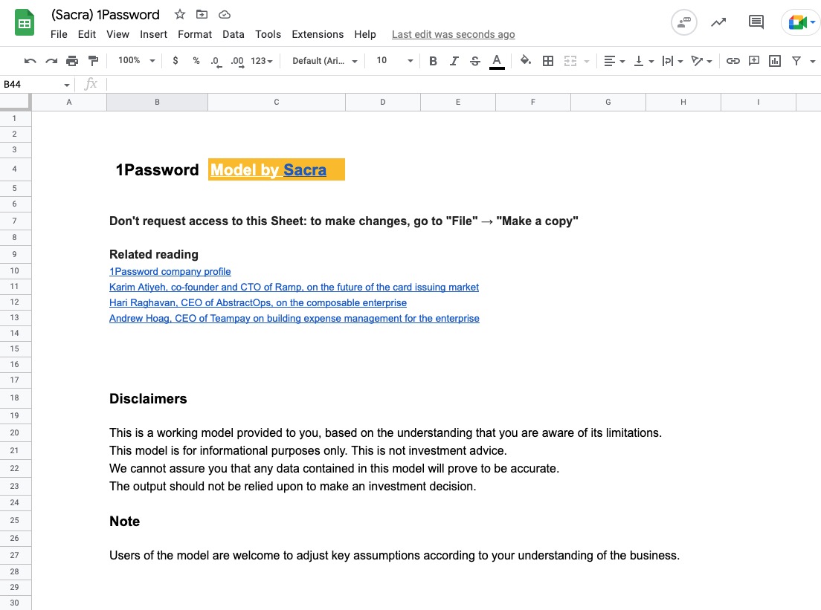The image size is (821, 610).
Task: Open text rotation dropdown
Action: (701, 61)
